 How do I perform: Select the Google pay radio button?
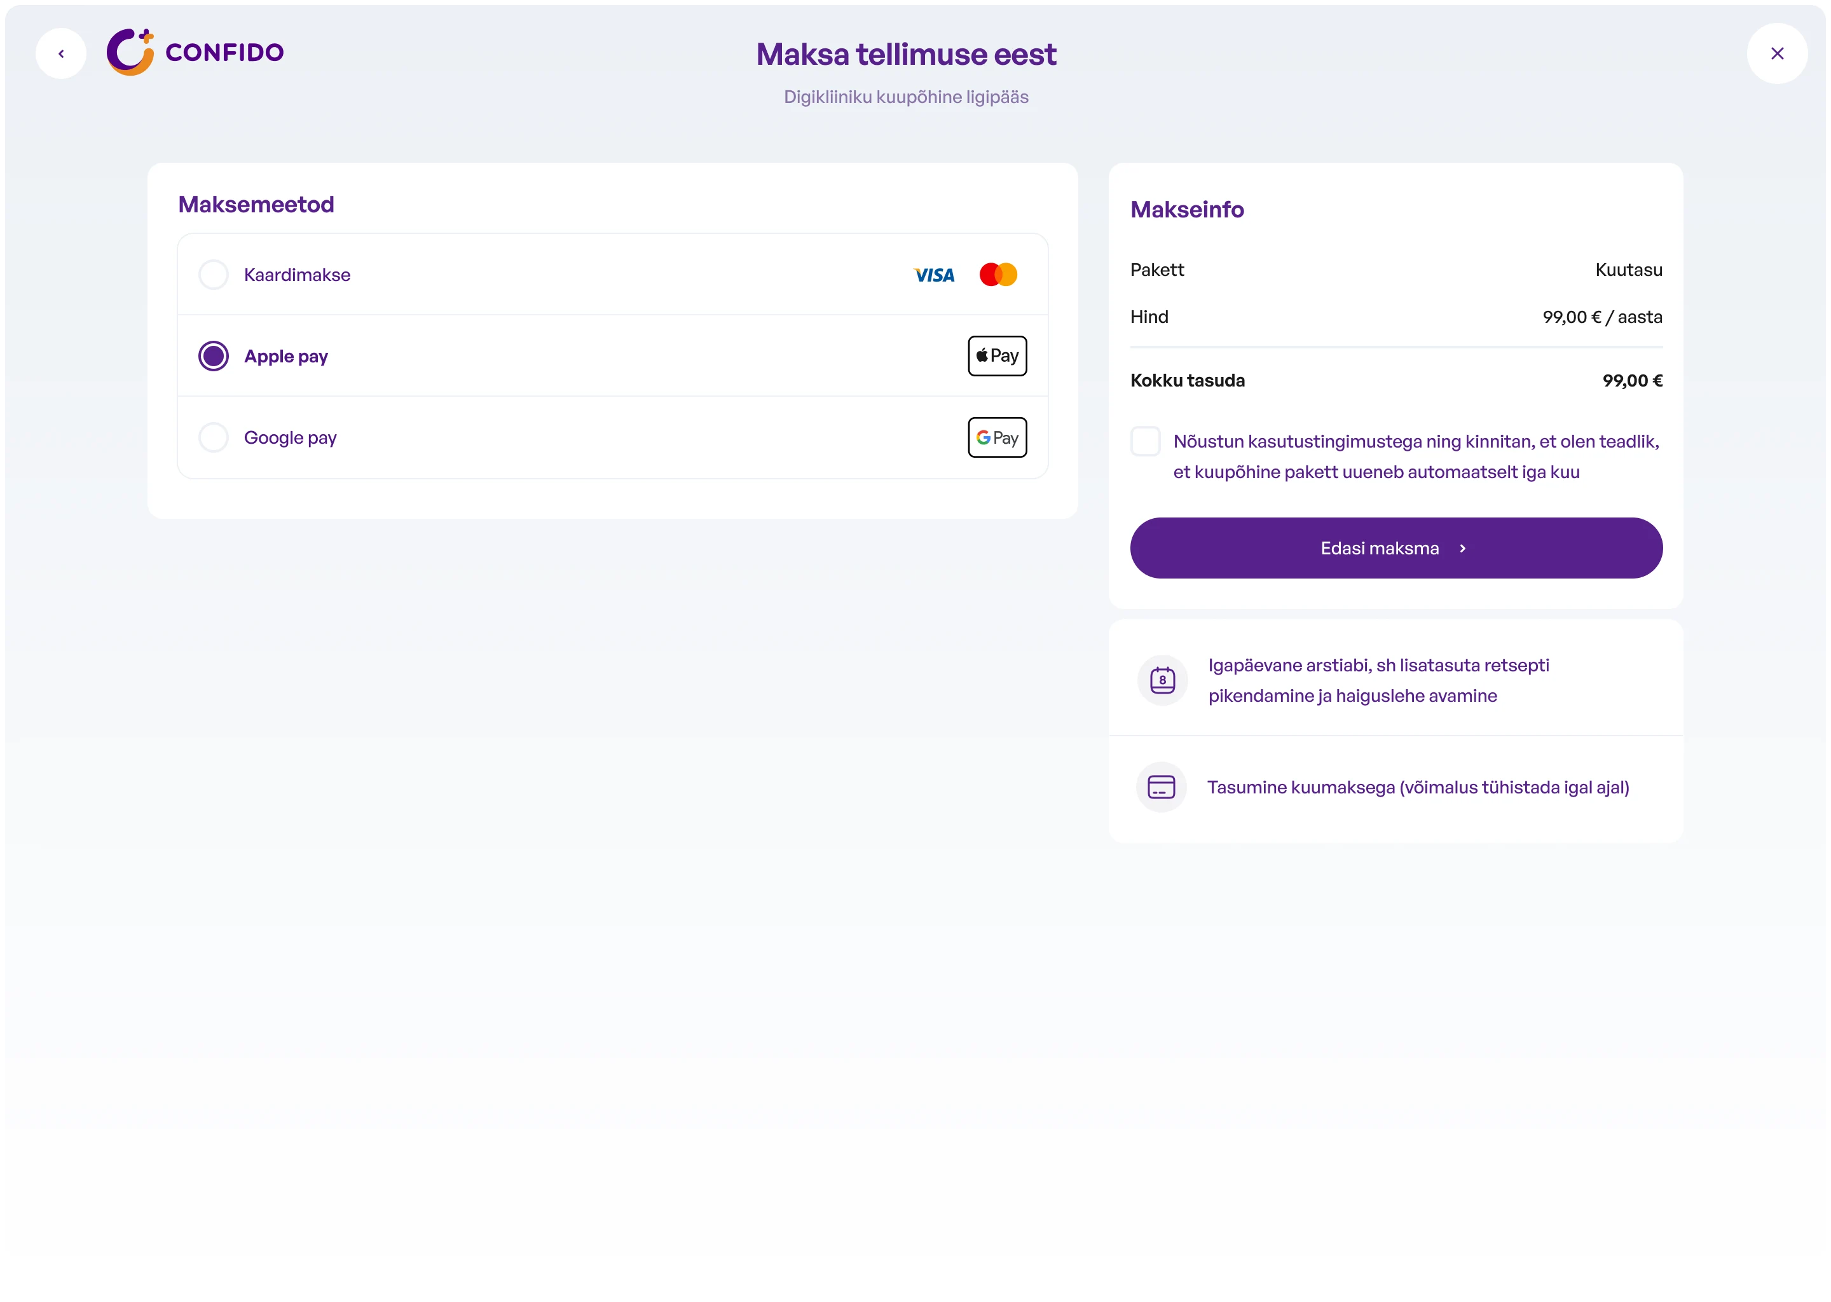coord(213,438)
